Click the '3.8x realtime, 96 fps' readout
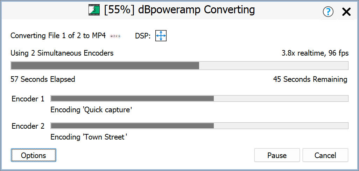This screenshot has width=359, height=171. point(315,53)
